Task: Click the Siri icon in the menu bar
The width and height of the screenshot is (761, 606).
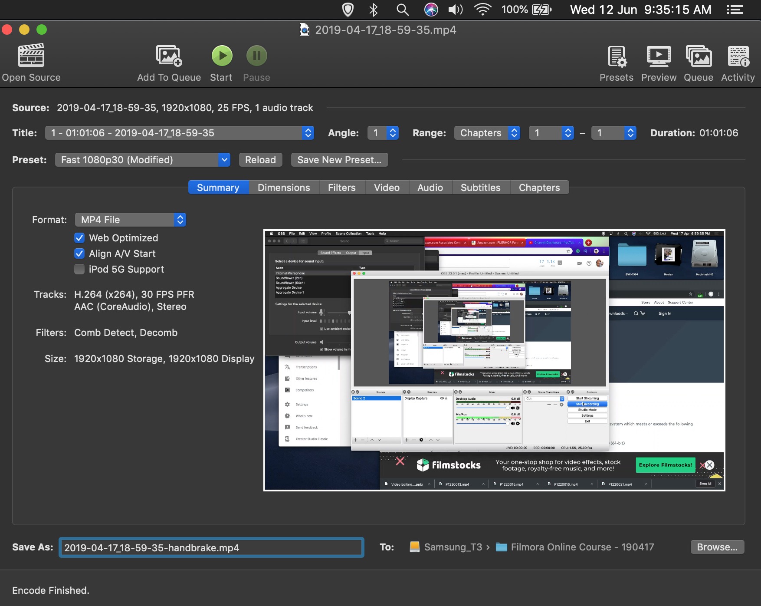Action: coord(431,10)
